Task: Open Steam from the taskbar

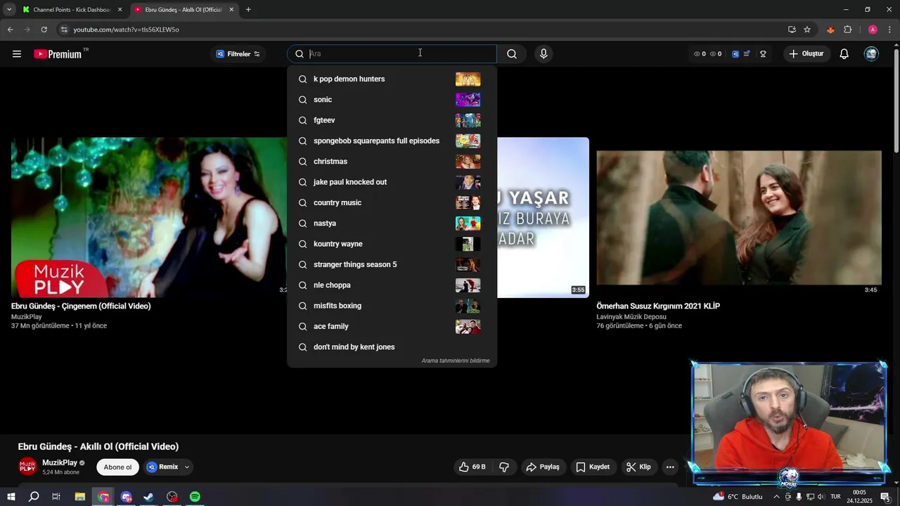Action: click(x=149, y=497)
